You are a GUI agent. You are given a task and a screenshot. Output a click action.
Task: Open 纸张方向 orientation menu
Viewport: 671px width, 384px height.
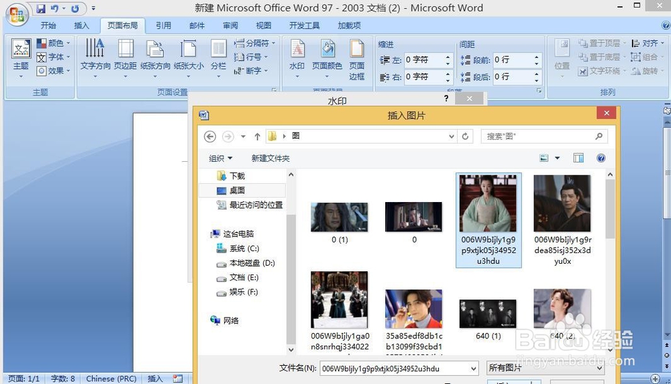pos(155,58)
